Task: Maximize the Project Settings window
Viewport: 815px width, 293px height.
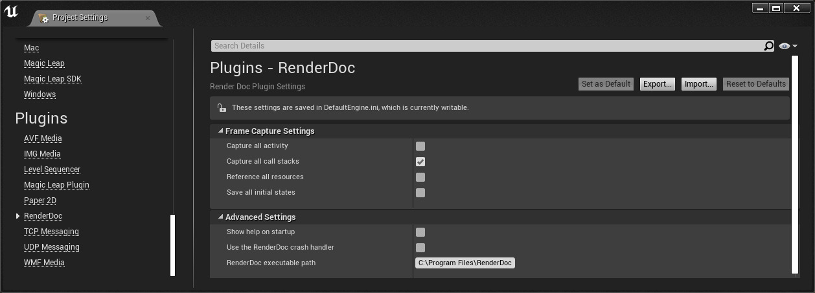Action: [x=775, y=8]
